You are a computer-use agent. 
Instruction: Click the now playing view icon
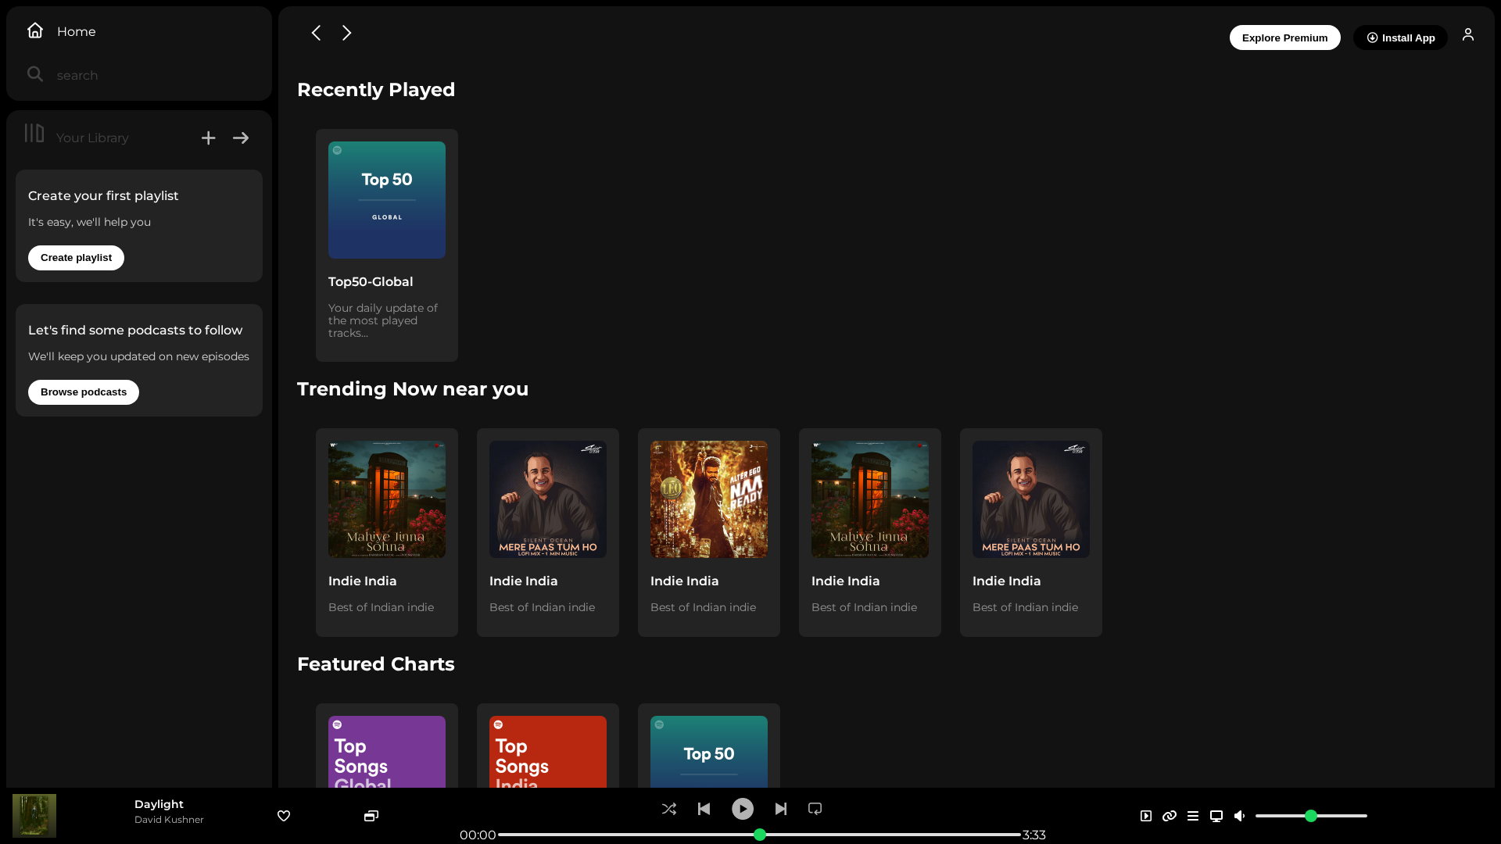(x=1146, y=816)
